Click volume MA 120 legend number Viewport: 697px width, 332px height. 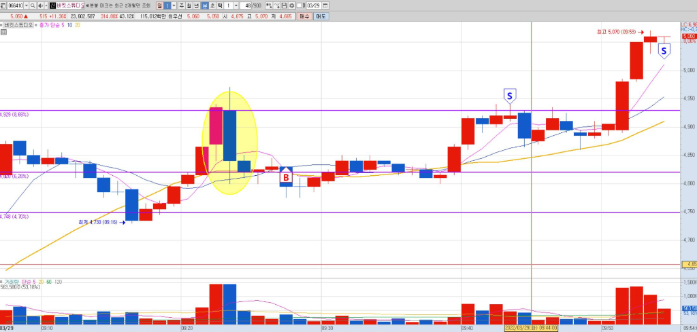point(58,282)
